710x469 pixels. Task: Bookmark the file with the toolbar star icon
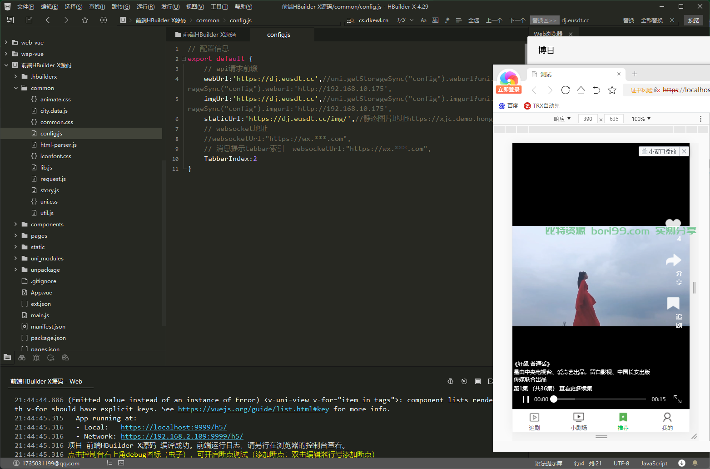(x=85, y=20)
